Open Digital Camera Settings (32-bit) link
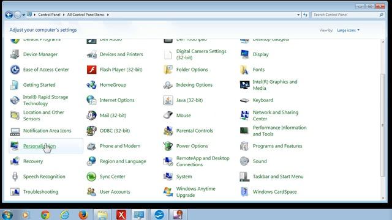392x220 pixels. [202, 54]
